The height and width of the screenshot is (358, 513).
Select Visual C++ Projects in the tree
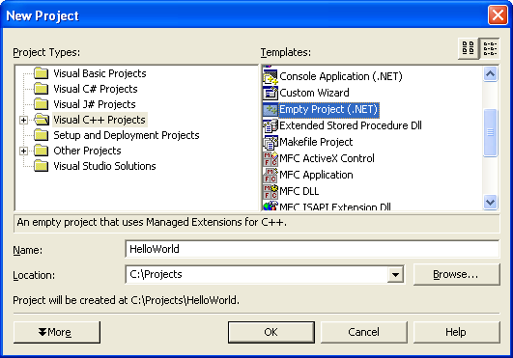click(100, 120)
